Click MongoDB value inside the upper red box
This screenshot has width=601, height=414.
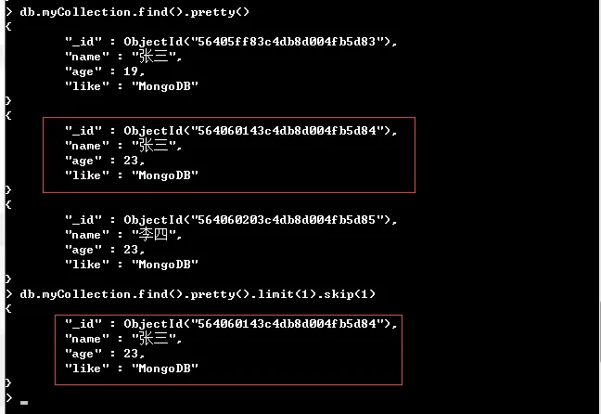tap(165, 175)
